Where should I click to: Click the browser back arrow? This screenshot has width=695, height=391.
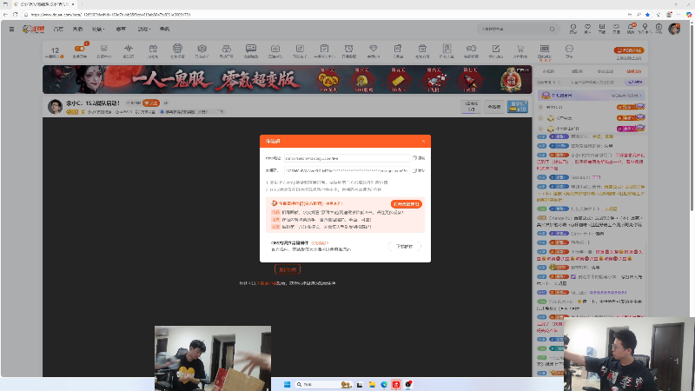point(5,15)
